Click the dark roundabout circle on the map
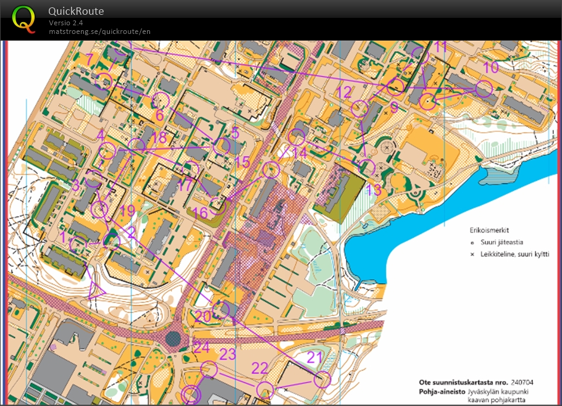This screenshot has height=406, width=562. pyautogui.click(x=174, y=338)
